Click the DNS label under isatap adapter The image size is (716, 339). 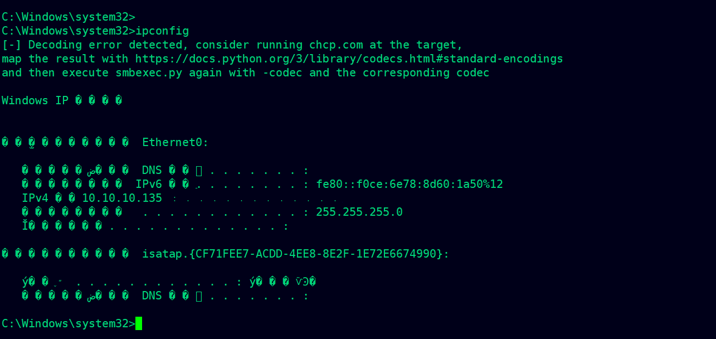pos(152,296)
